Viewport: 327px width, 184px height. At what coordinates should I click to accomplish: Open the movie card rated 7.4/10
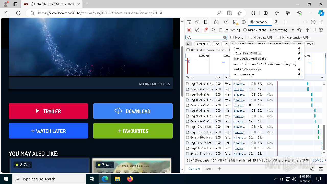click(132, 166)
